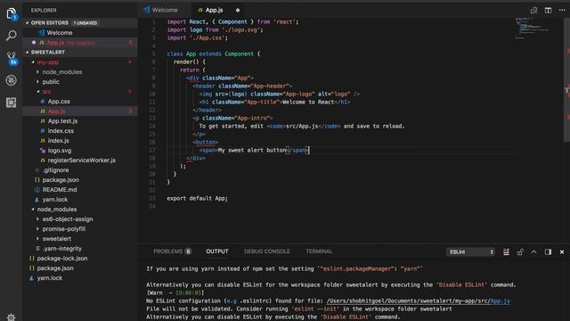Expand the node_modules folder inside my-app
The height and width of the screenshot is (321, 570).
61,72
